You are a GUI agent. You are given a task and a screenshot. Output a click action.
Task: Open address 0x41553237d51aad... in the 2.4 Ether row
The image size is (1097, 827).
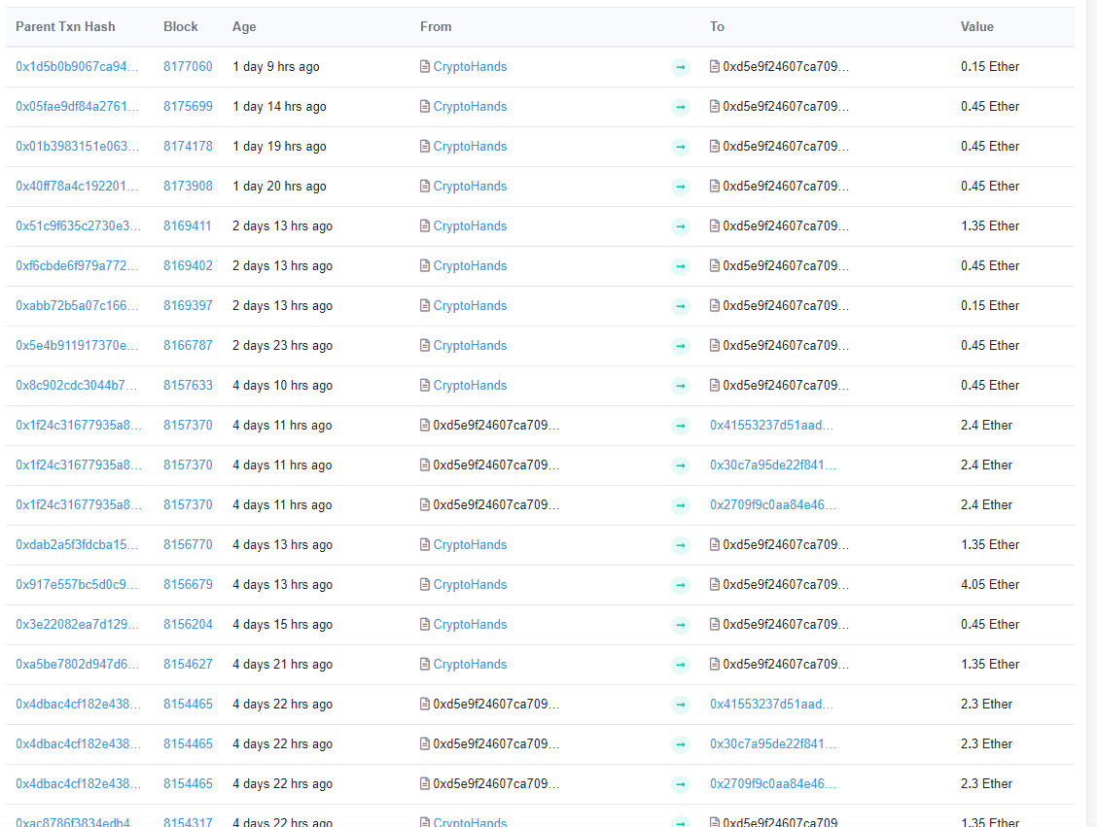point(771,425)
